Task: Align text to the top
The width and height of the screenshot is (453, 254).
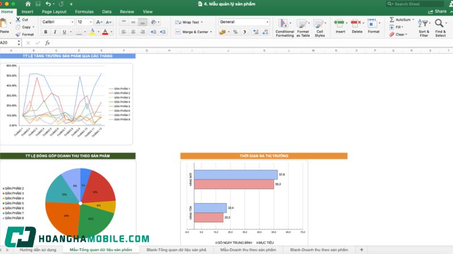Action: coord(123,22)
